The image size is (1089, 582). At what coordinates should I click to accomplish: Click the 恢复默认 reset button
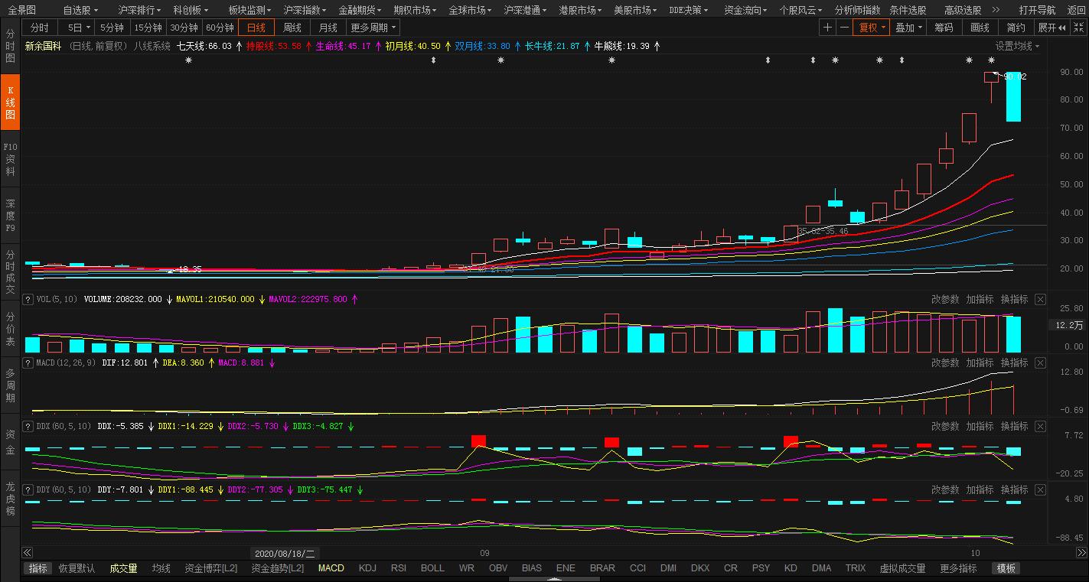point(77,568)
